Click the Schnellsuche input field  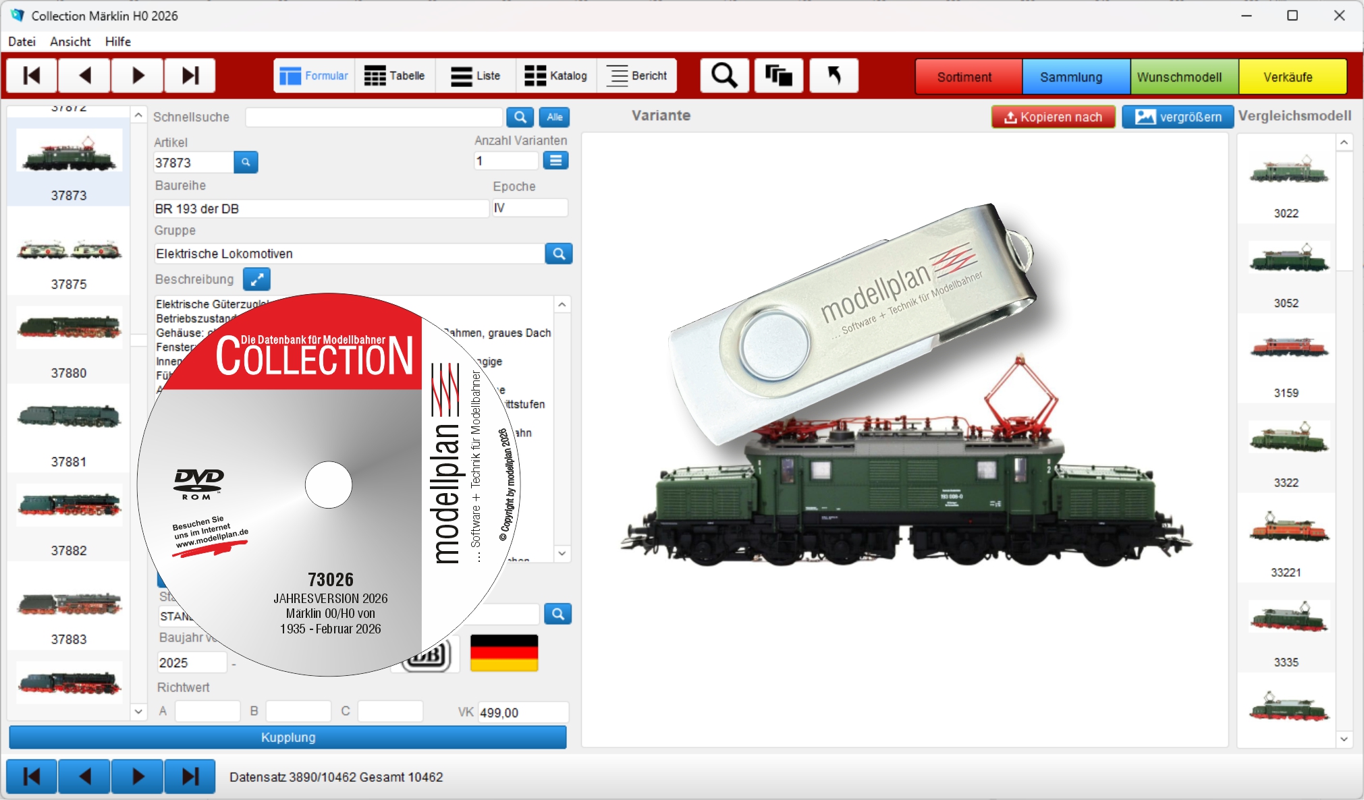(374, 117)
